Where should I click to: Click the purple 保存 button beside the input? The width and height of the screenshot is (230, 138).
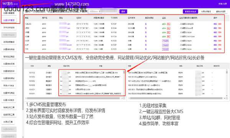pos(123,11)
